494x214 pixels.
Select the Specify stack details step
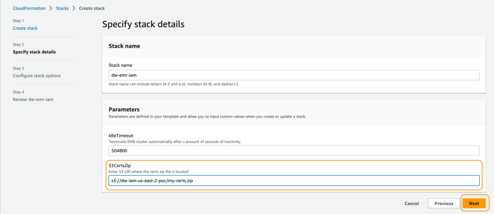34,52
